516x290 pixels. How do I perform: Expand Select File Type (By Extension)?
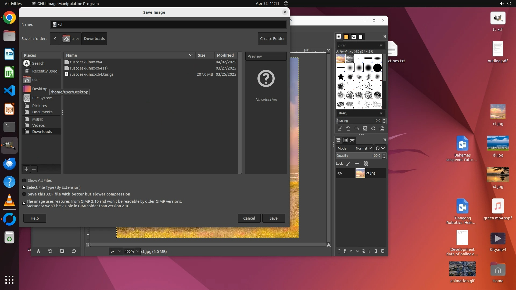point(24,187)
